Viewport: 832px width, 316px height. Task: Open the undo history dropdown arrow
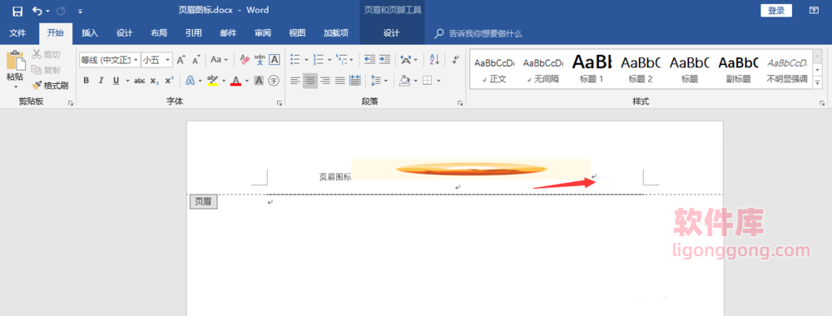pos(47,11)
